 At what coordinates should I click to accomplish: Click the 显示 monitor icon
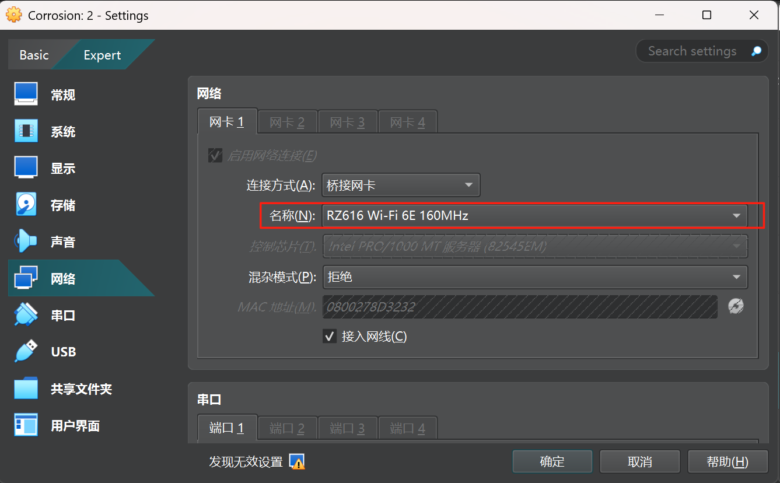(x=26, y=168)
